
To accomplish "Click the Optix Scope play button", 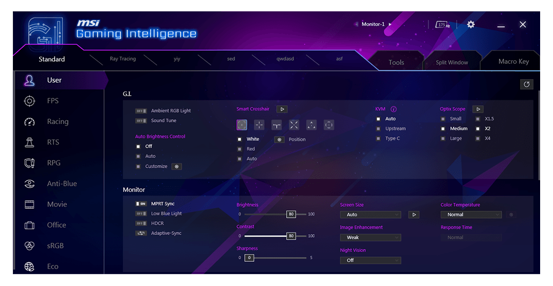I will [x=478, y=109].
